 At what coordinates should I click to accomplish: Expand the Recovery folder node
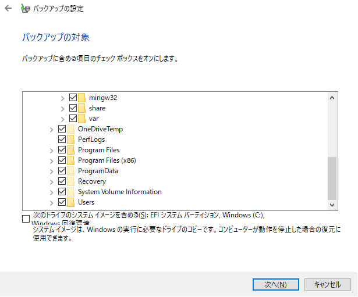point(52,182)
